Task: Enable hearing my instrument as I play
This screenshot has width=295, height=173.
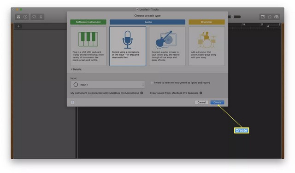Action: (x=152, y=83)
